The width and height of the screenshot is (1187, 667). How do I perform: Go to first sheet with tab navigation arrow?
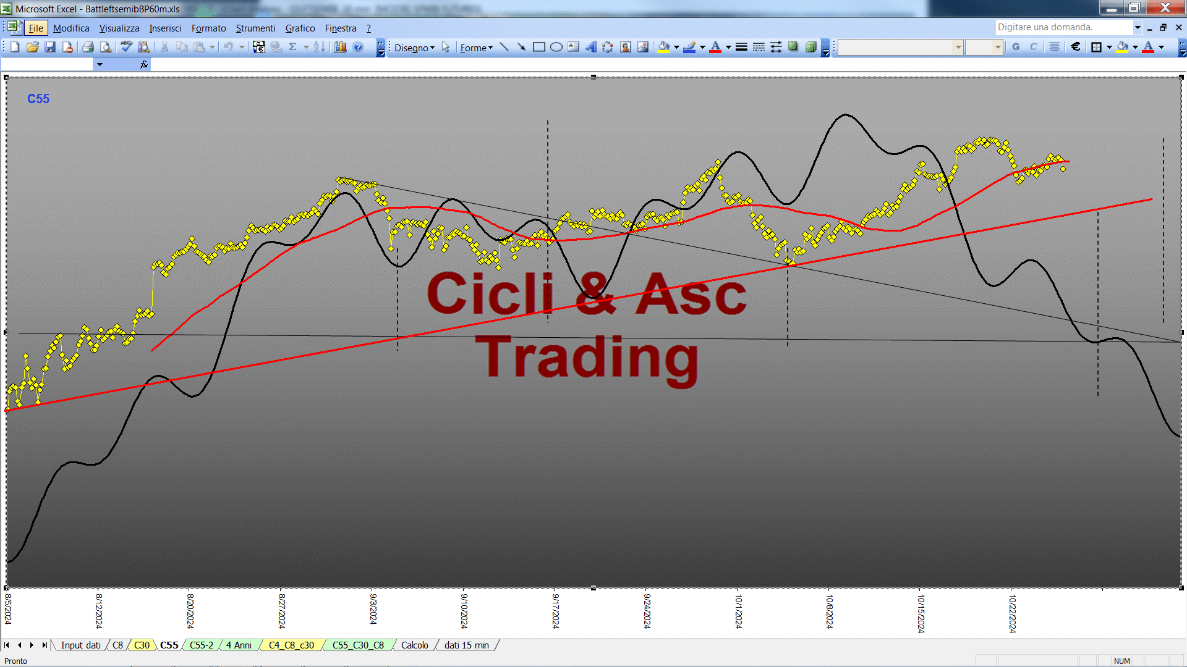coord(7,645)
